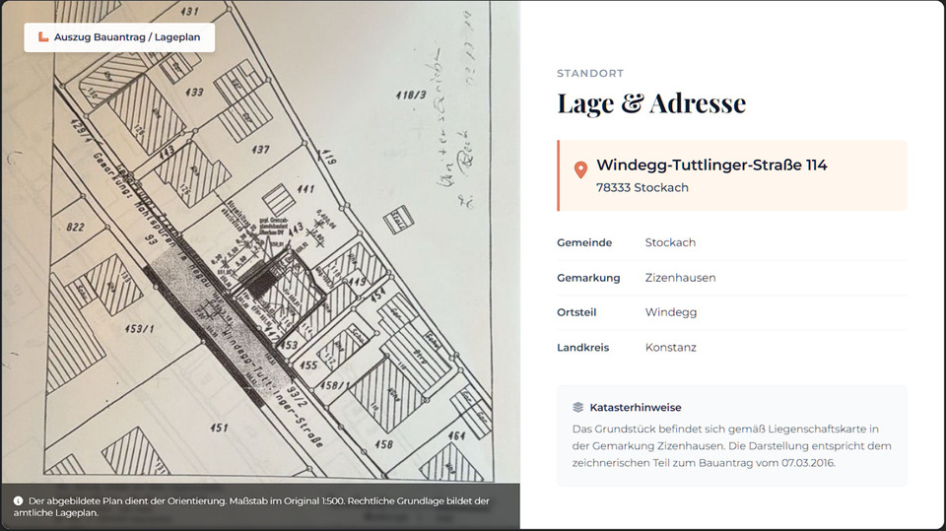Select the Ortsteil value Windegg
This screenshot has height=531, width=946.
(670, 312)
